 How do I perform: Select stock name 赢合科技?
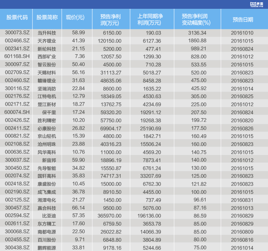[47, 208]
